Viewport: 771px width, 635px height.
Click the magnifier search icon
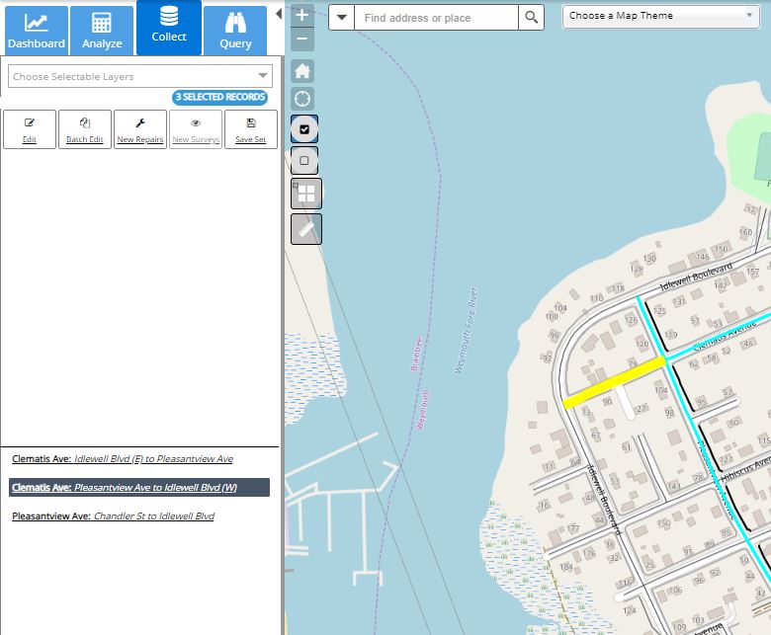pos(531,18)
